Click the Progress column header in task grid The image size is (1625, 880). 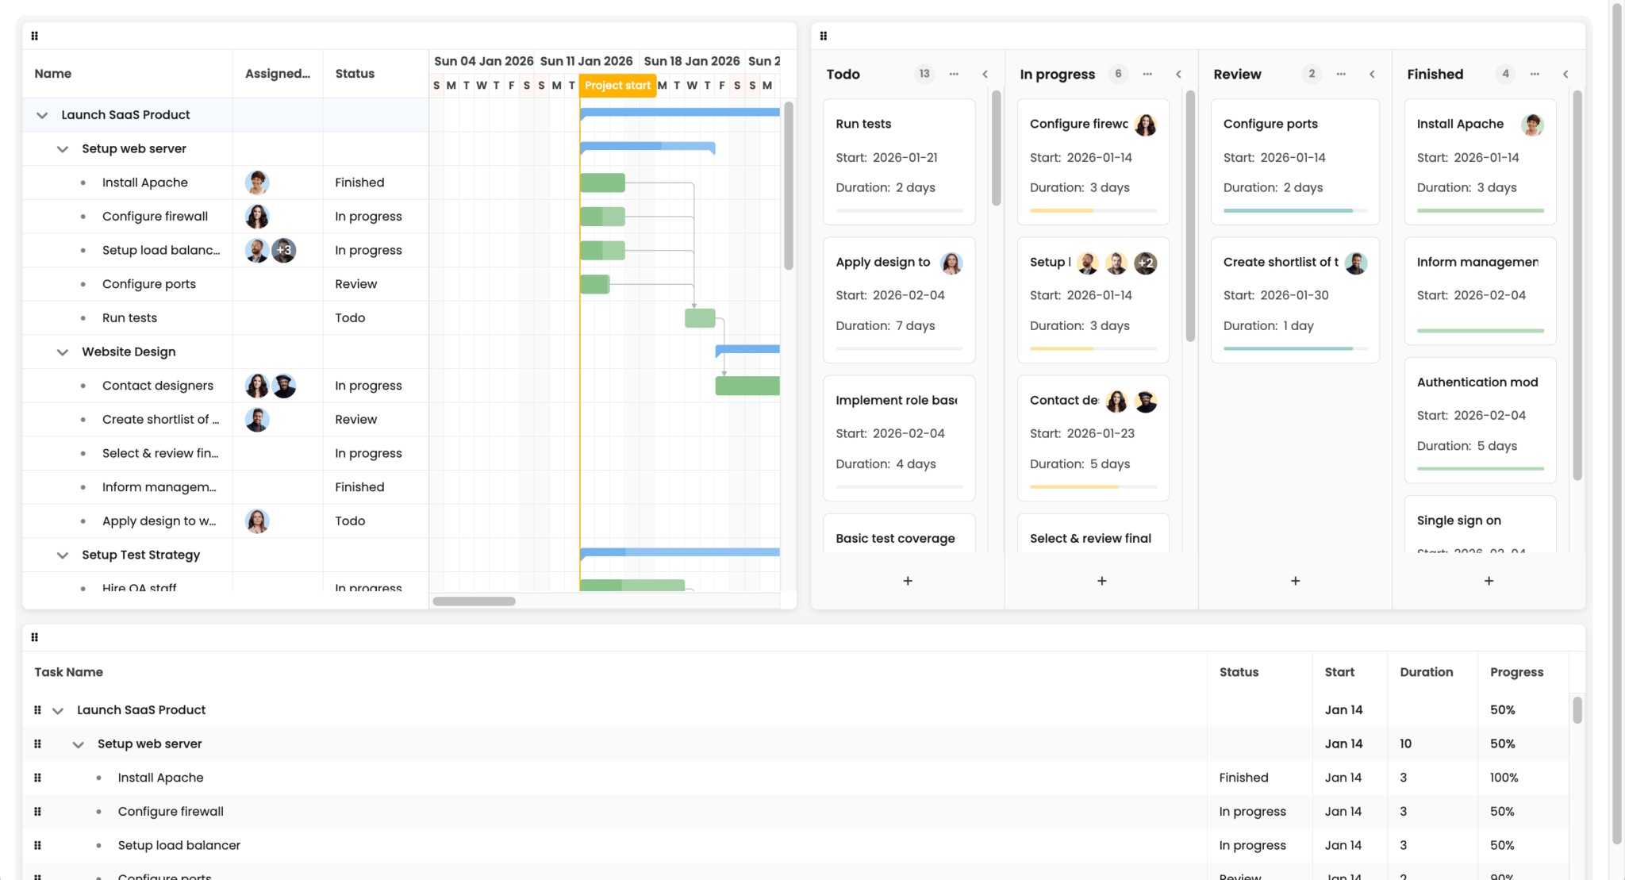1516,672
